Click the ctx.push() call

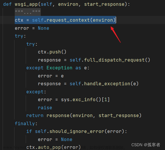coord(52,52)
